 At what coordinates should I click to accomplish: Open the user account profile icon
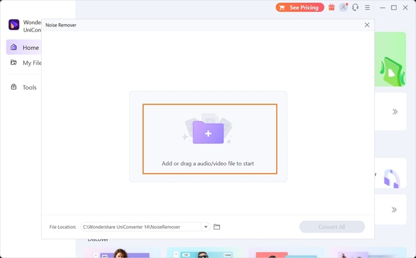(x=343, y=7)
